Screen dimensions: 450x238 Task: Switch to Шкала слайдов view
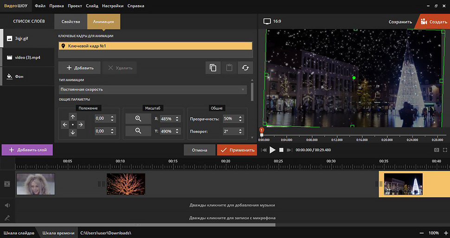pyautogui.click(x=19, y=233)
